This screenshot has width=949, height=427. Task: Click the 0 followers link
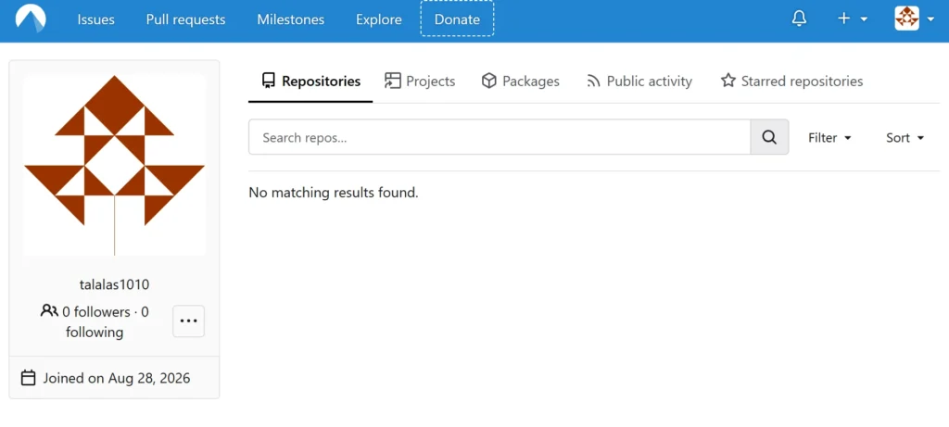[x=96, y=312]
